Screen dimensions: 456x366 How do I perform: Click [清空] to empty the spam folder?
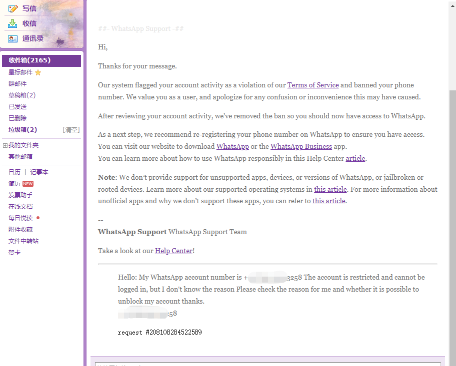[x=71, y=130]
